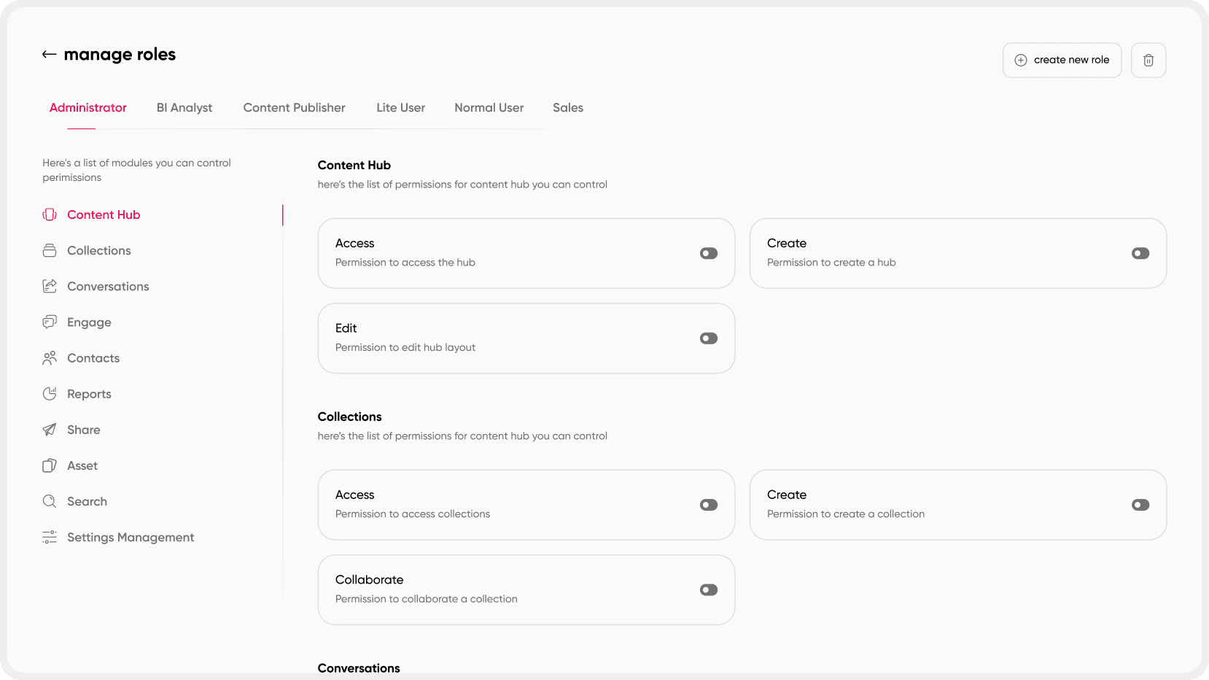This screenshot has width=1209, height=680.
Task: Click the Asset module label
Action: 82,465
